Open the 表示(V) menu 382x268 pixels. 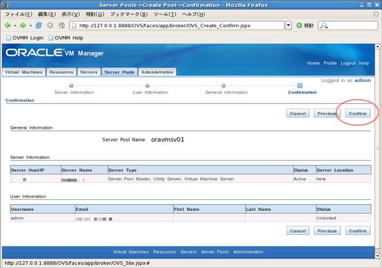(x=71, y=15)
